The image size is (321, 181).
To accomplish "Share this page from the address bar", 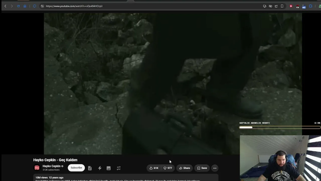I will pos(276,6).
